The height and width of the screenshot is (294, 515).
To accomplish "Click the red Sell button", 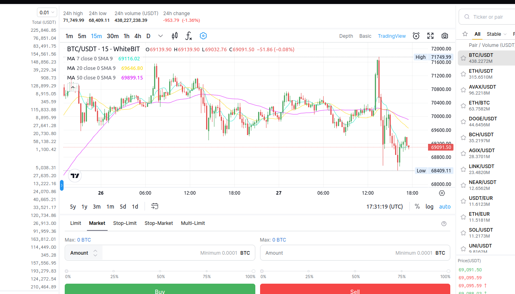I will tap(355, 289).
